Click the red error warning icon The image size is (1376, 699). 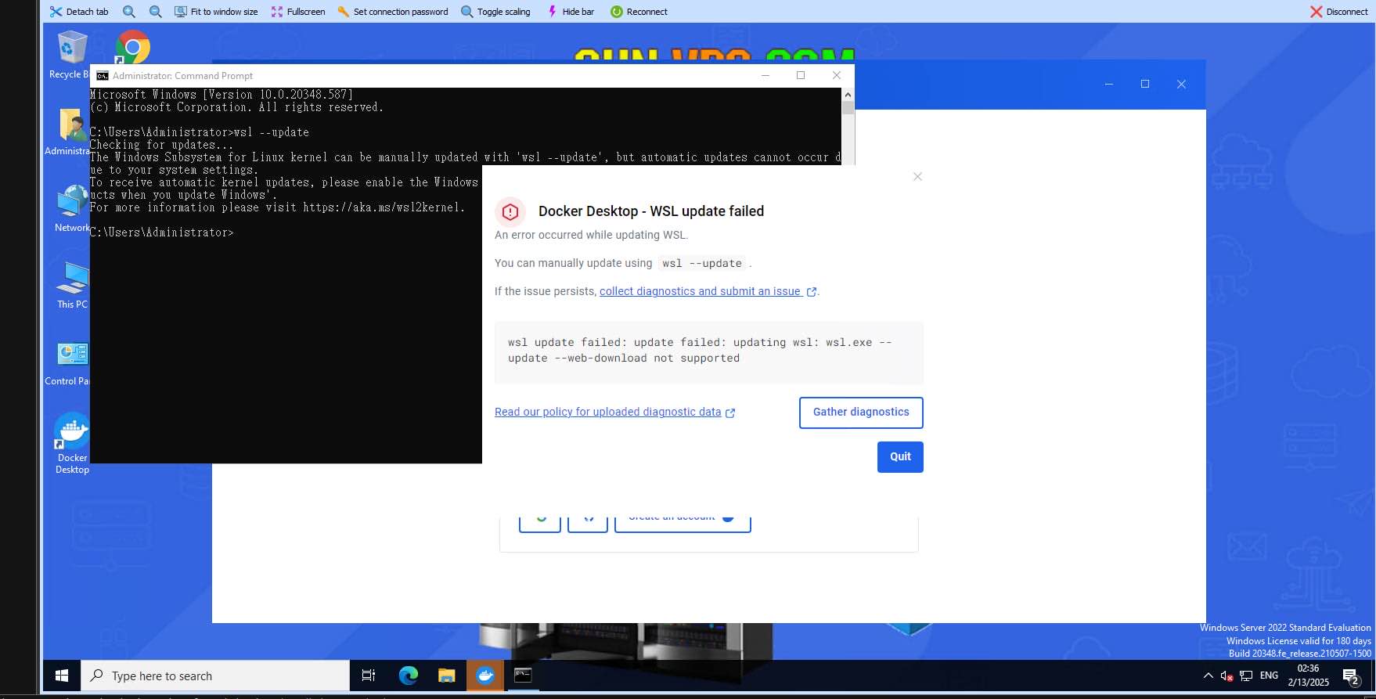click(510, 211)
